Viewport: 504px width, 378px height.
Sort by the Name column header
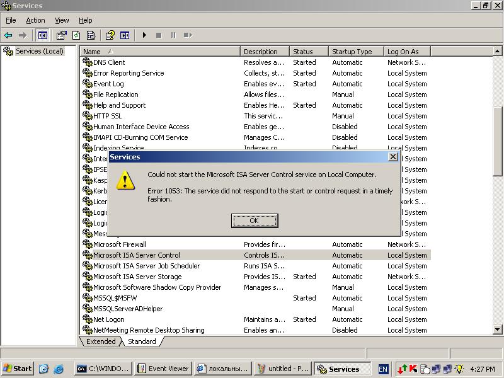[160, 52]
